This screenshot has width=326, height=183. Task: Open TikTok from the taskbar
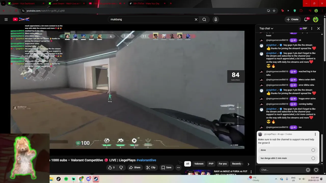tap(59, 179)
